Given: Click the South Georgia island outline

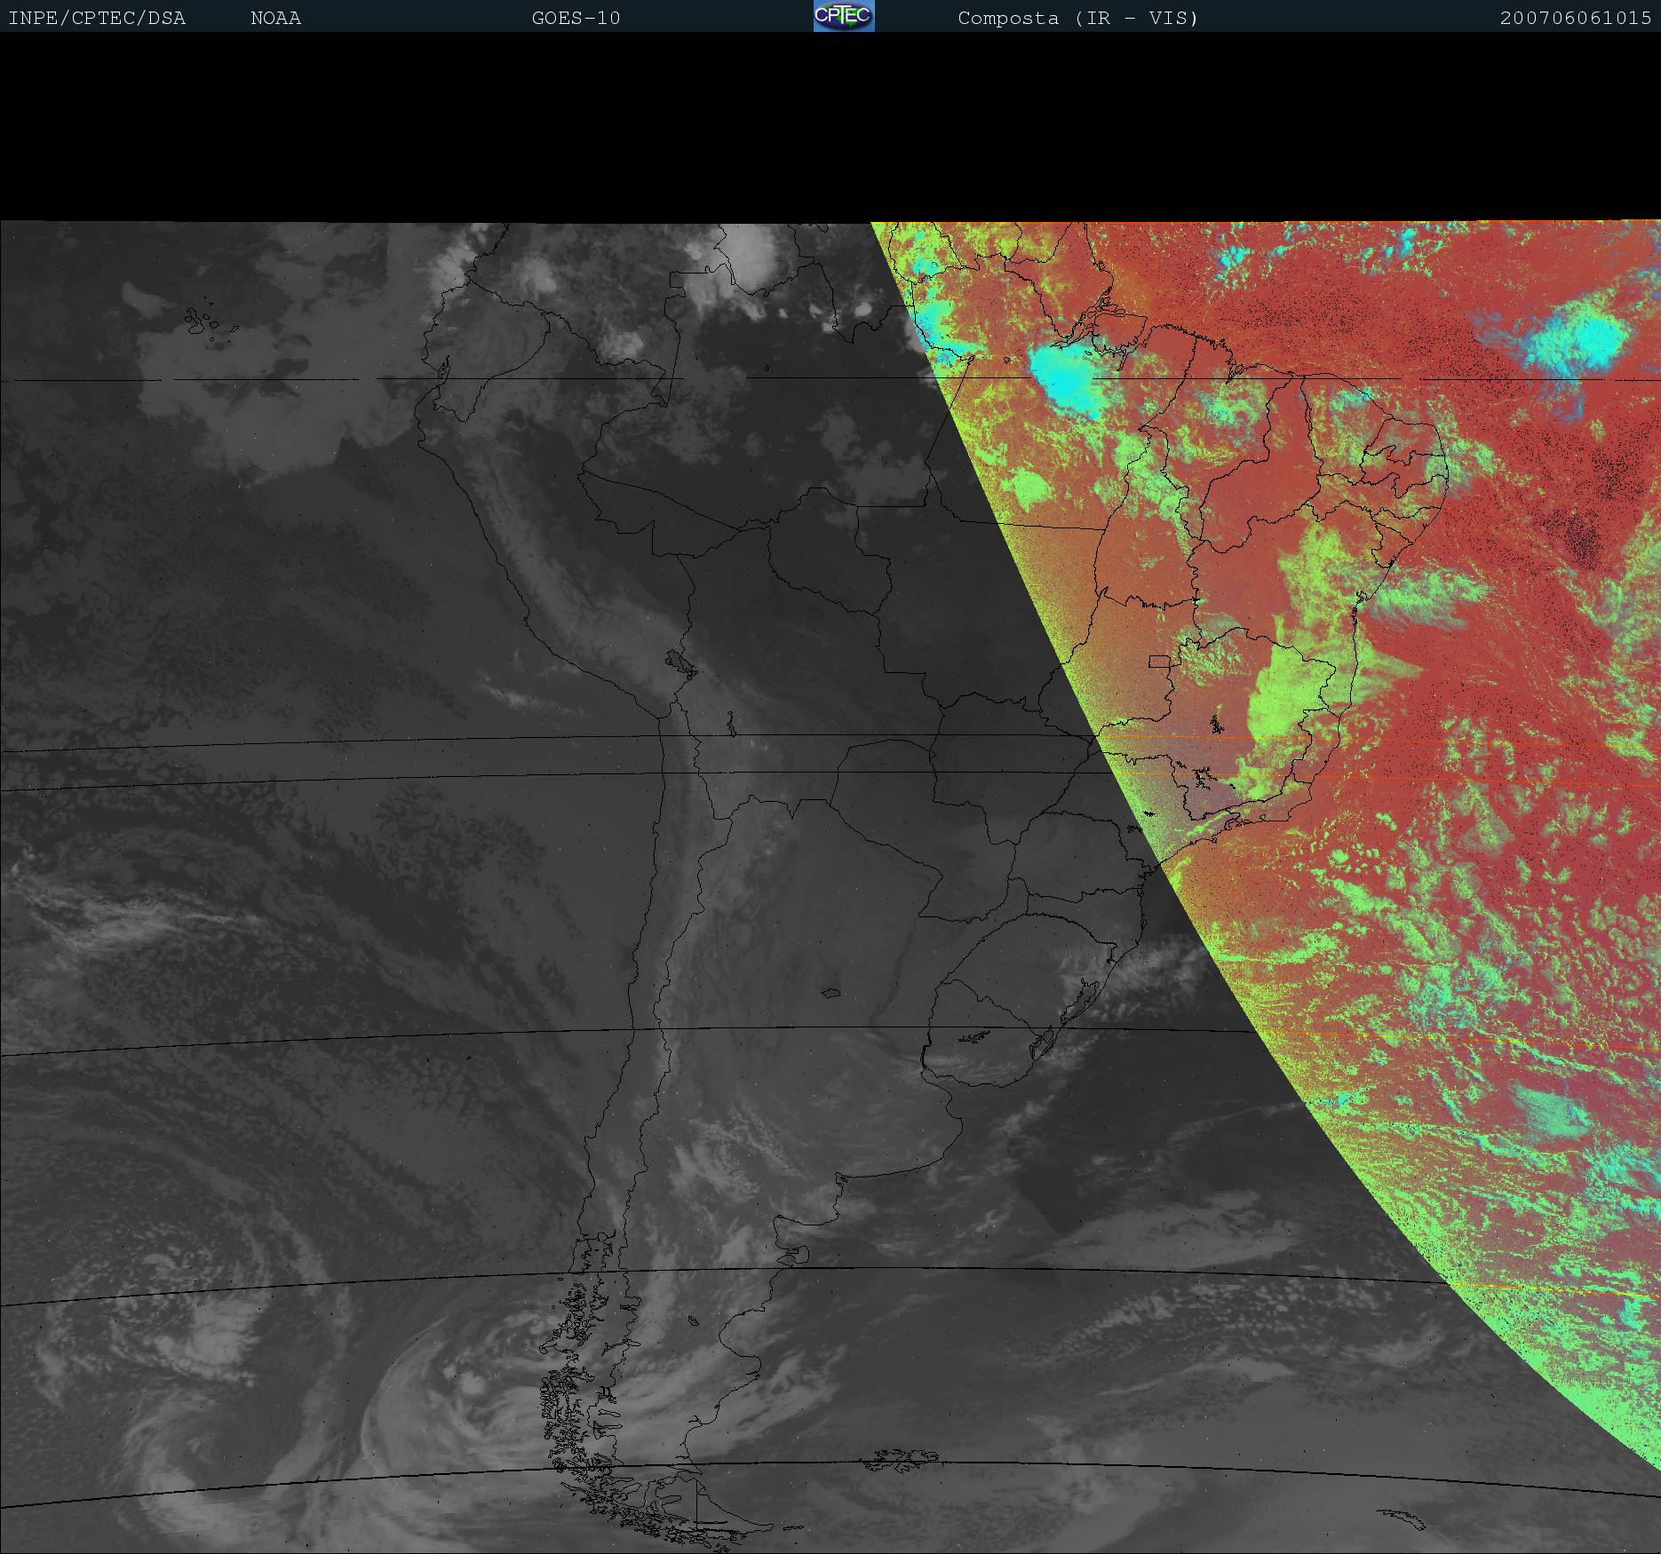Looking at the screenshot, I should click(x=1402, y=1518).
